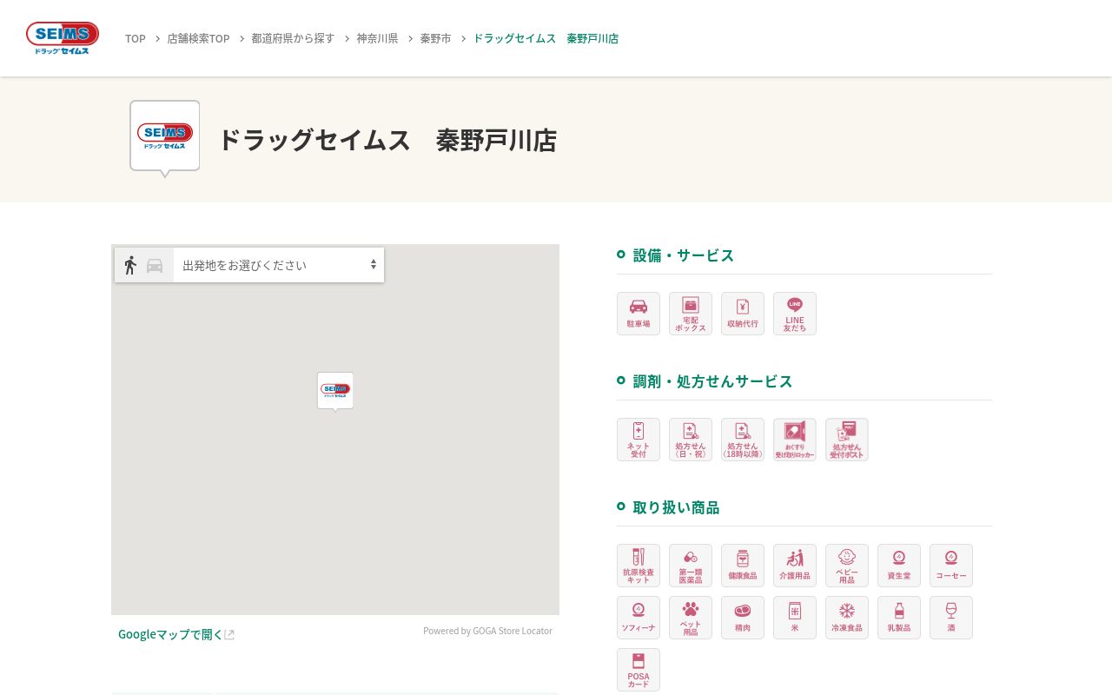Click the SEIMS store marker on the map

pos(335,391)
